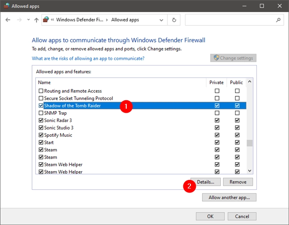Open the risks of allowing an app link
This screenshot has height=225, width=289.
point(88,58)
